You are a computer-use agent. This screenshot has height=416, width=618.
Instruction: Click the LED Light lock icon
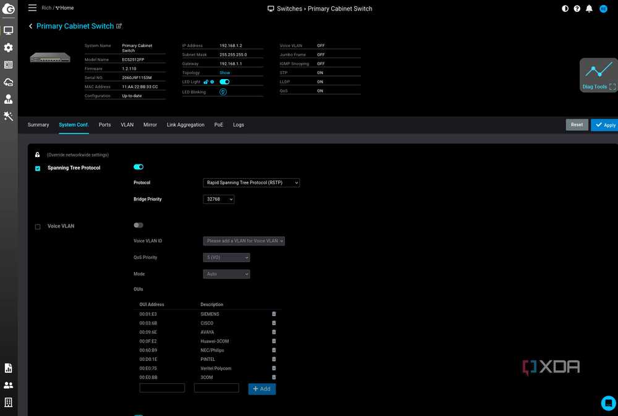pyautogui.click(x=206, y=82)
